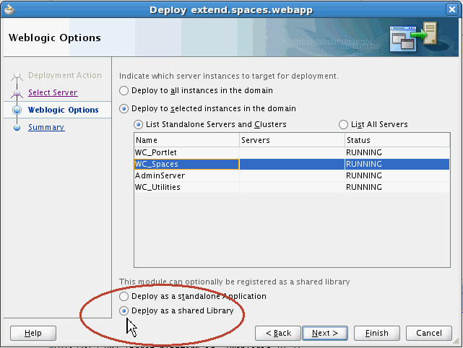This screenshot has width=463, height=348.
Task: Click the deployment server graphic in header
Action: 413,37
